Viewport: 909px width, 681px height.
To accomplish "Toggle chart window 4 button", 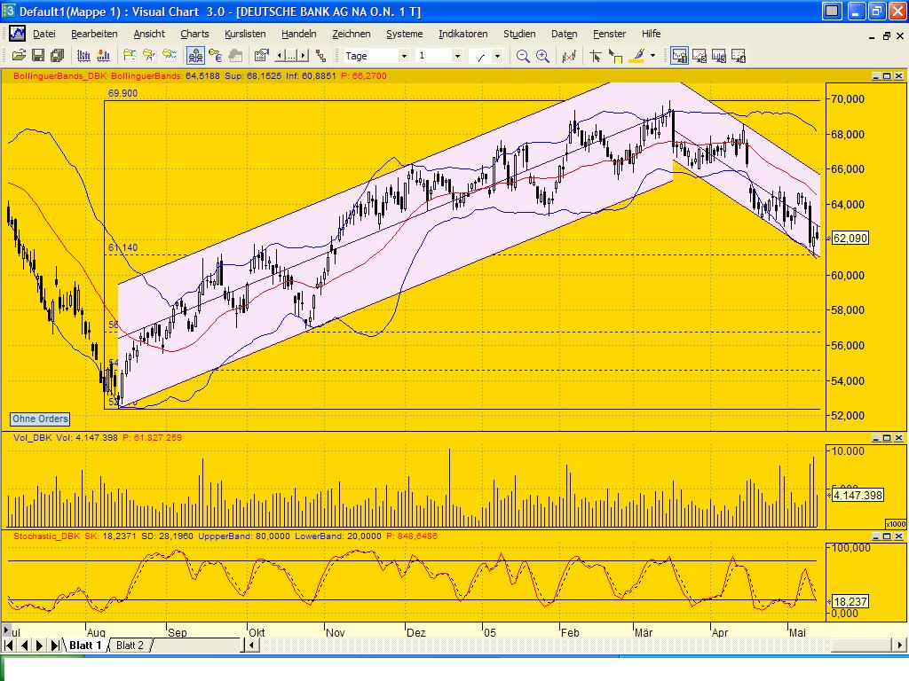I will click(x=739, y=56).
